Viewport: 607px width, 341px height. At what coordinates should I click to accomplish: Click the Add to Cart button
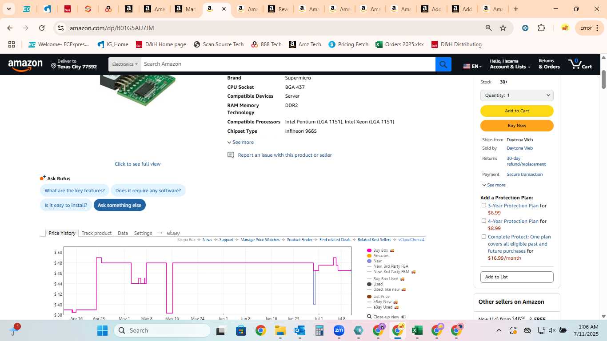click(517, 111)
